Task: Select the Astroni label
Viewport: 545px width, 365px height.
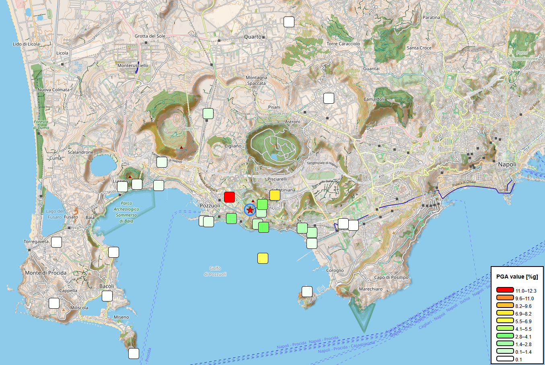Action: tap(292, 122)
